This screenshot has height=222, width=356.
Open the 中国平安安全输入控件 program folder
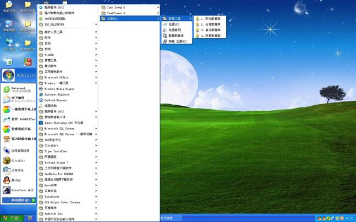(68, 219)
